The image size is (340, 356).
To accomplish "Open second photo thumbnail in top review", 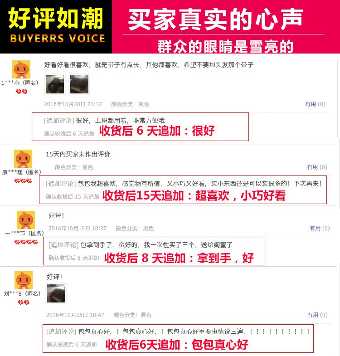I will point(79,84).
